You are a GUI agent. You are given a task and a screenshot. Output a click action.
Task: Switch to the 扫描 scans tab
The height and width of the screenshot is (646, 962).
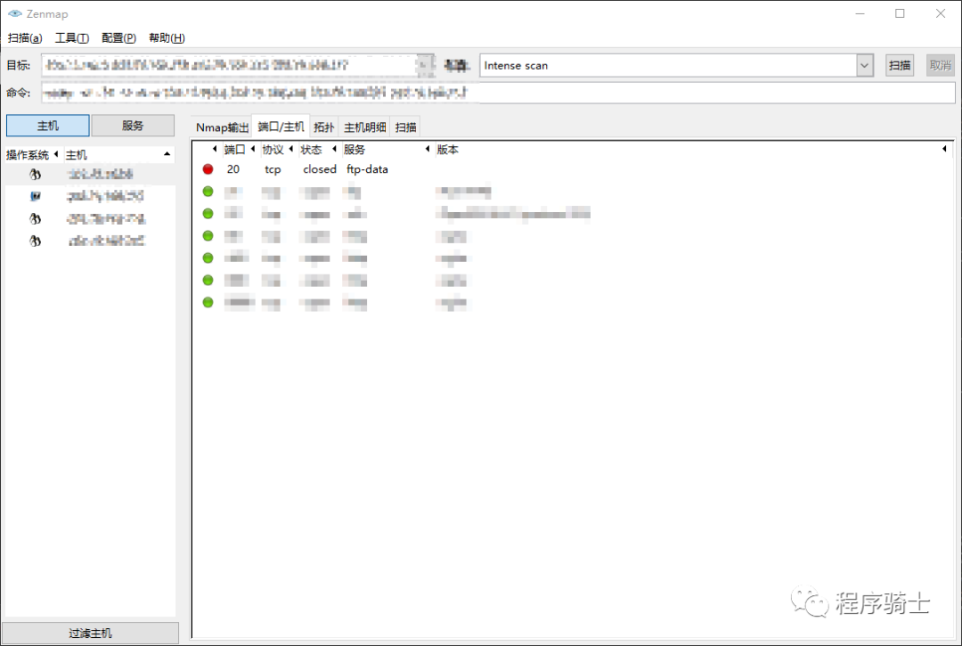coord(405,127)
